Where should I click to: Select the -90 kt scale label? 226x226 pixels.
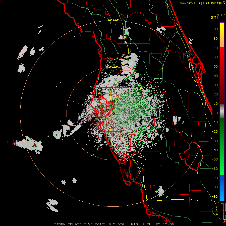[x=215, y=197]
